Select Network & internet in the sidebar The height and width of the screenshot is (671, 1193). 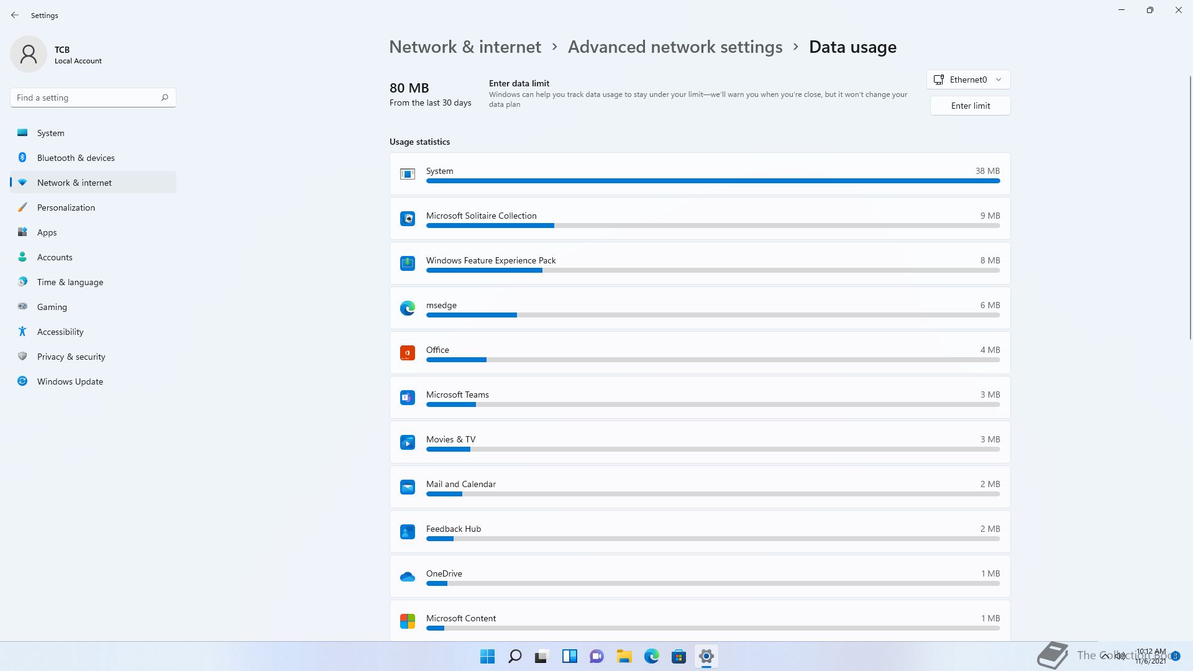click(93, 183)
